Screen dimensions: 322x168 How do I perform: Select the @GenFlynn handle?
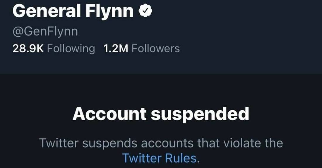(x=45, y=31)
